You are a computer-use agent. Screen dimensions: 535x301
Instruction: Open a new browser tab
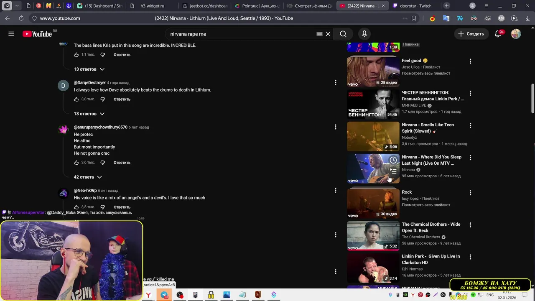447,6
